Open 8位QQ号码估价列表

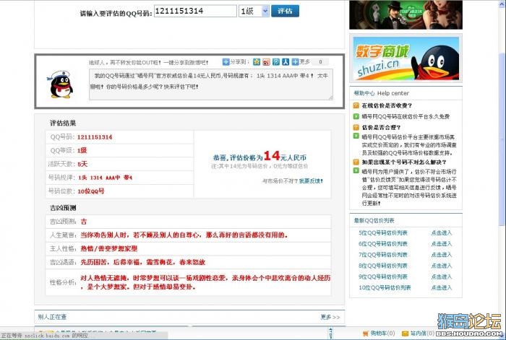coord(383,266)
